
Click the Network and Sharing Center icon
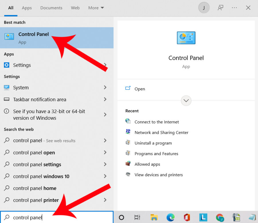click(128, 132)
